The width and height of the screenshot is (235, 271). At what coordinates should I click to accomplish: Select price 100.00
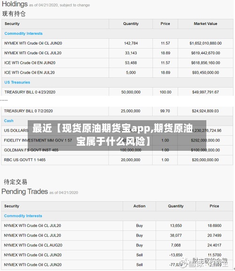165,92
